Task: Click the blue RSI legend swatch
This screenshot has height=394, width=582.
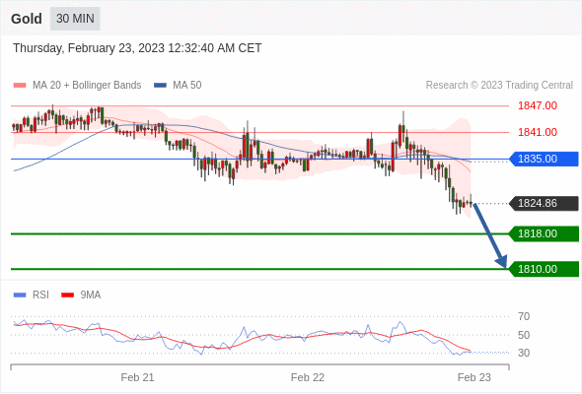Action: (x=20, y=295)
